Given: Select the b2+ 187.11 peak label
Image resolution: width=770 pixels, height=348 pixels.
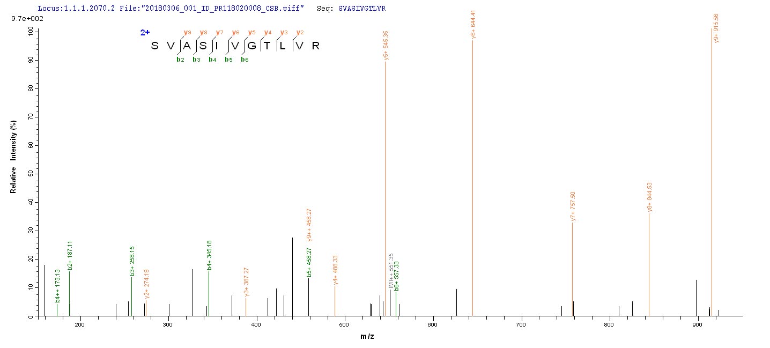Looking at the screenshot, I should (70, 255).
